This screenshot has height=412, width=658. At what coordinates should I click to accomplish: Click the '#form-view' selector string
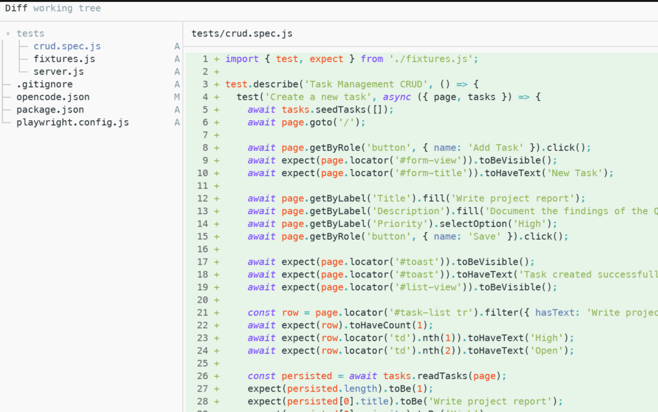point(428,160)
